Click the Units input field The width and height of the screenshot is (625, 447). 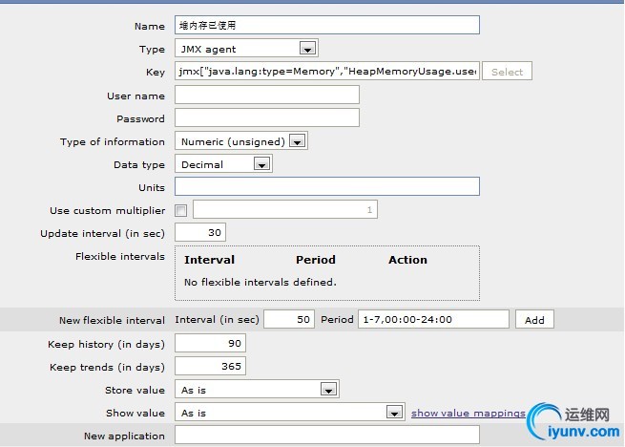[x=327, y=186]
